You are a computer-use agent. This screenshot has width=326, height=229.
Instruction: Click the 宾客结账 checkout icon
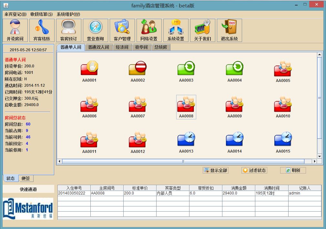(x=42, y=30)
